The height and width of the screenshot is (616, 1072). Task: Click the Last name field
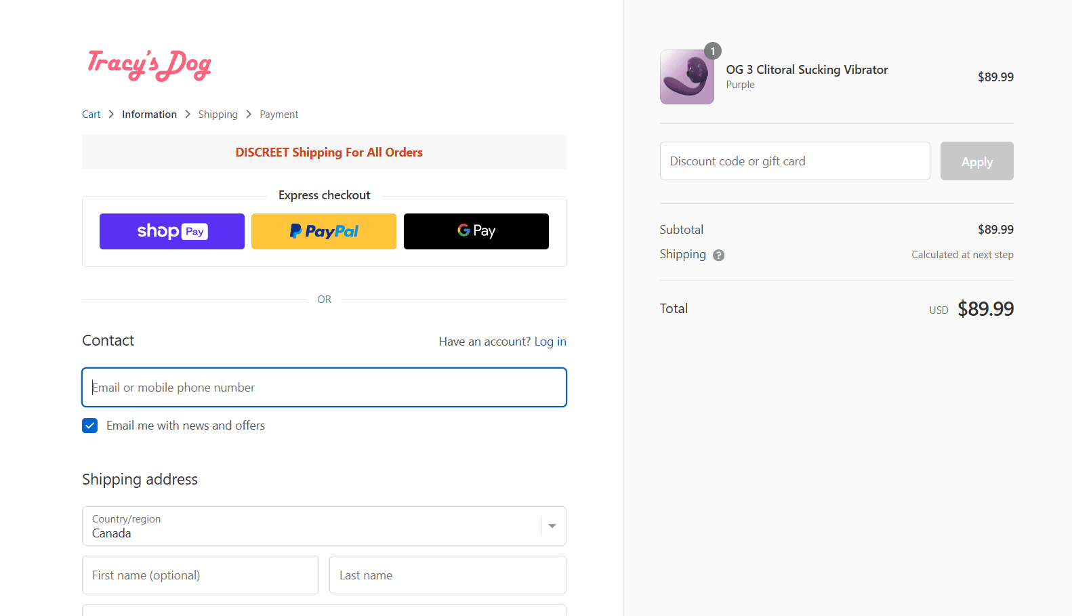(448, 575)
